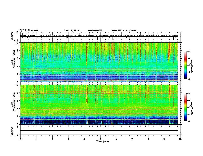Click the '8' kHz tick on ch.1 spectrogram

pyautogui.click(x=18, y=50)
